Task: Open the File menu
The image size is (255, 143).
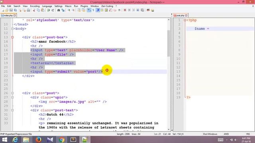Action: 3,6
